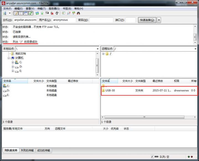
Task: Collapse the 计算机 tree node
Action: tap(9, 58)
